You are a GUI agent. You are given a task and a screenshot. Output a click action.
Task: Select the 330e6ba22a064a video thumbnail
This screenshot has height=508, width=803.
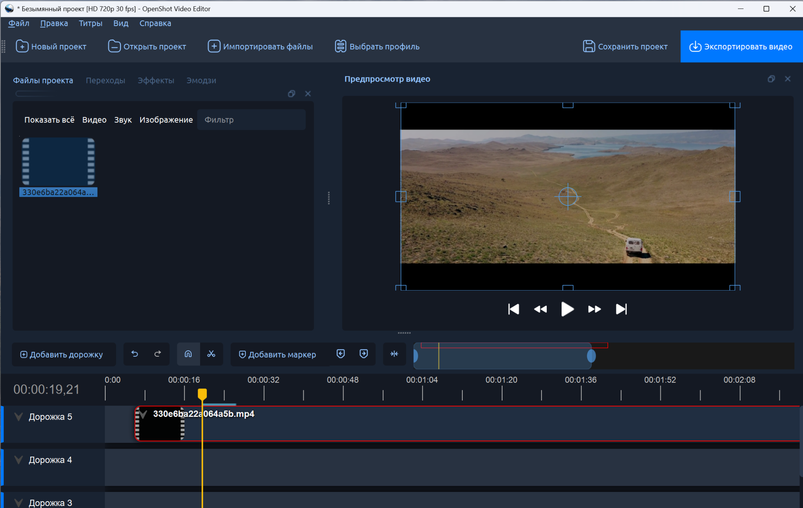pos(58,167)
